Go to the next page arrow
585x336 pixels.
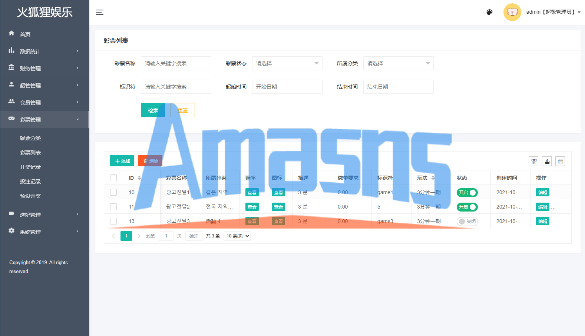[x=139, y=236]
